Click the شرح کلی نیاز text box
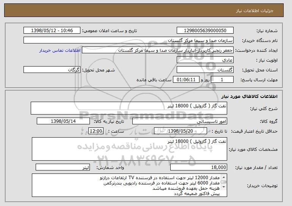This screenshot has width=292, height=206. (129, 108)
